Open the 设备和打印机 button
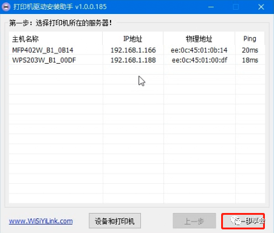This screenshot has width=274, height=233. (x=115, y=221)
